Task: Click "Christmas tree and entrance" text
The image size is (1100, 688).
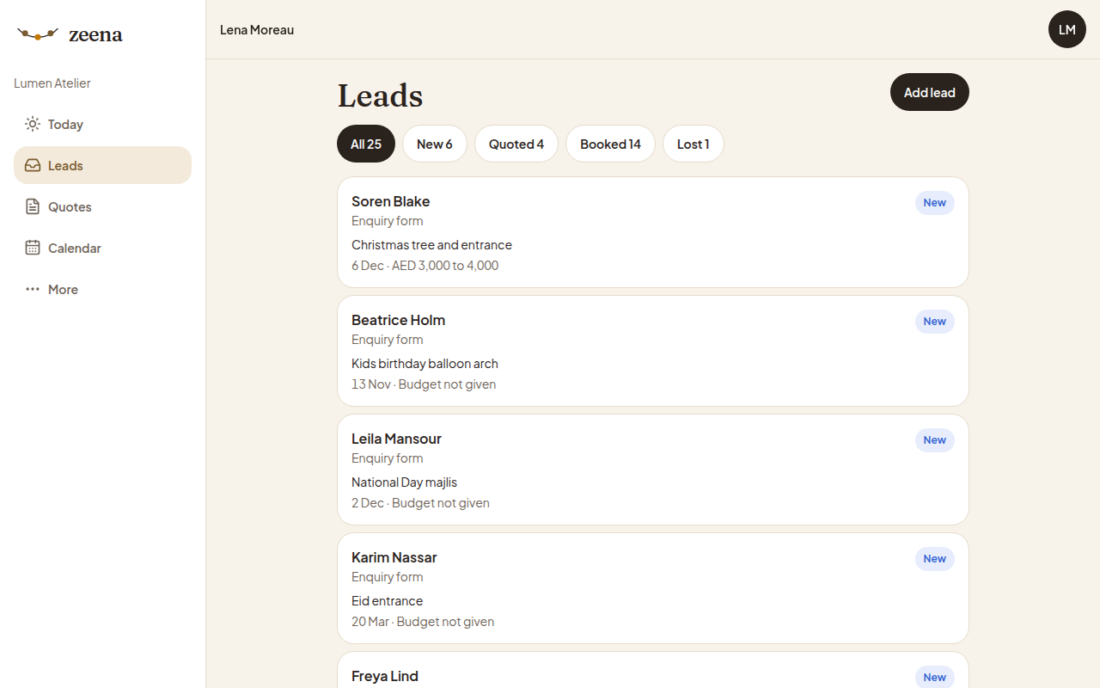Action: coord(431,245)
